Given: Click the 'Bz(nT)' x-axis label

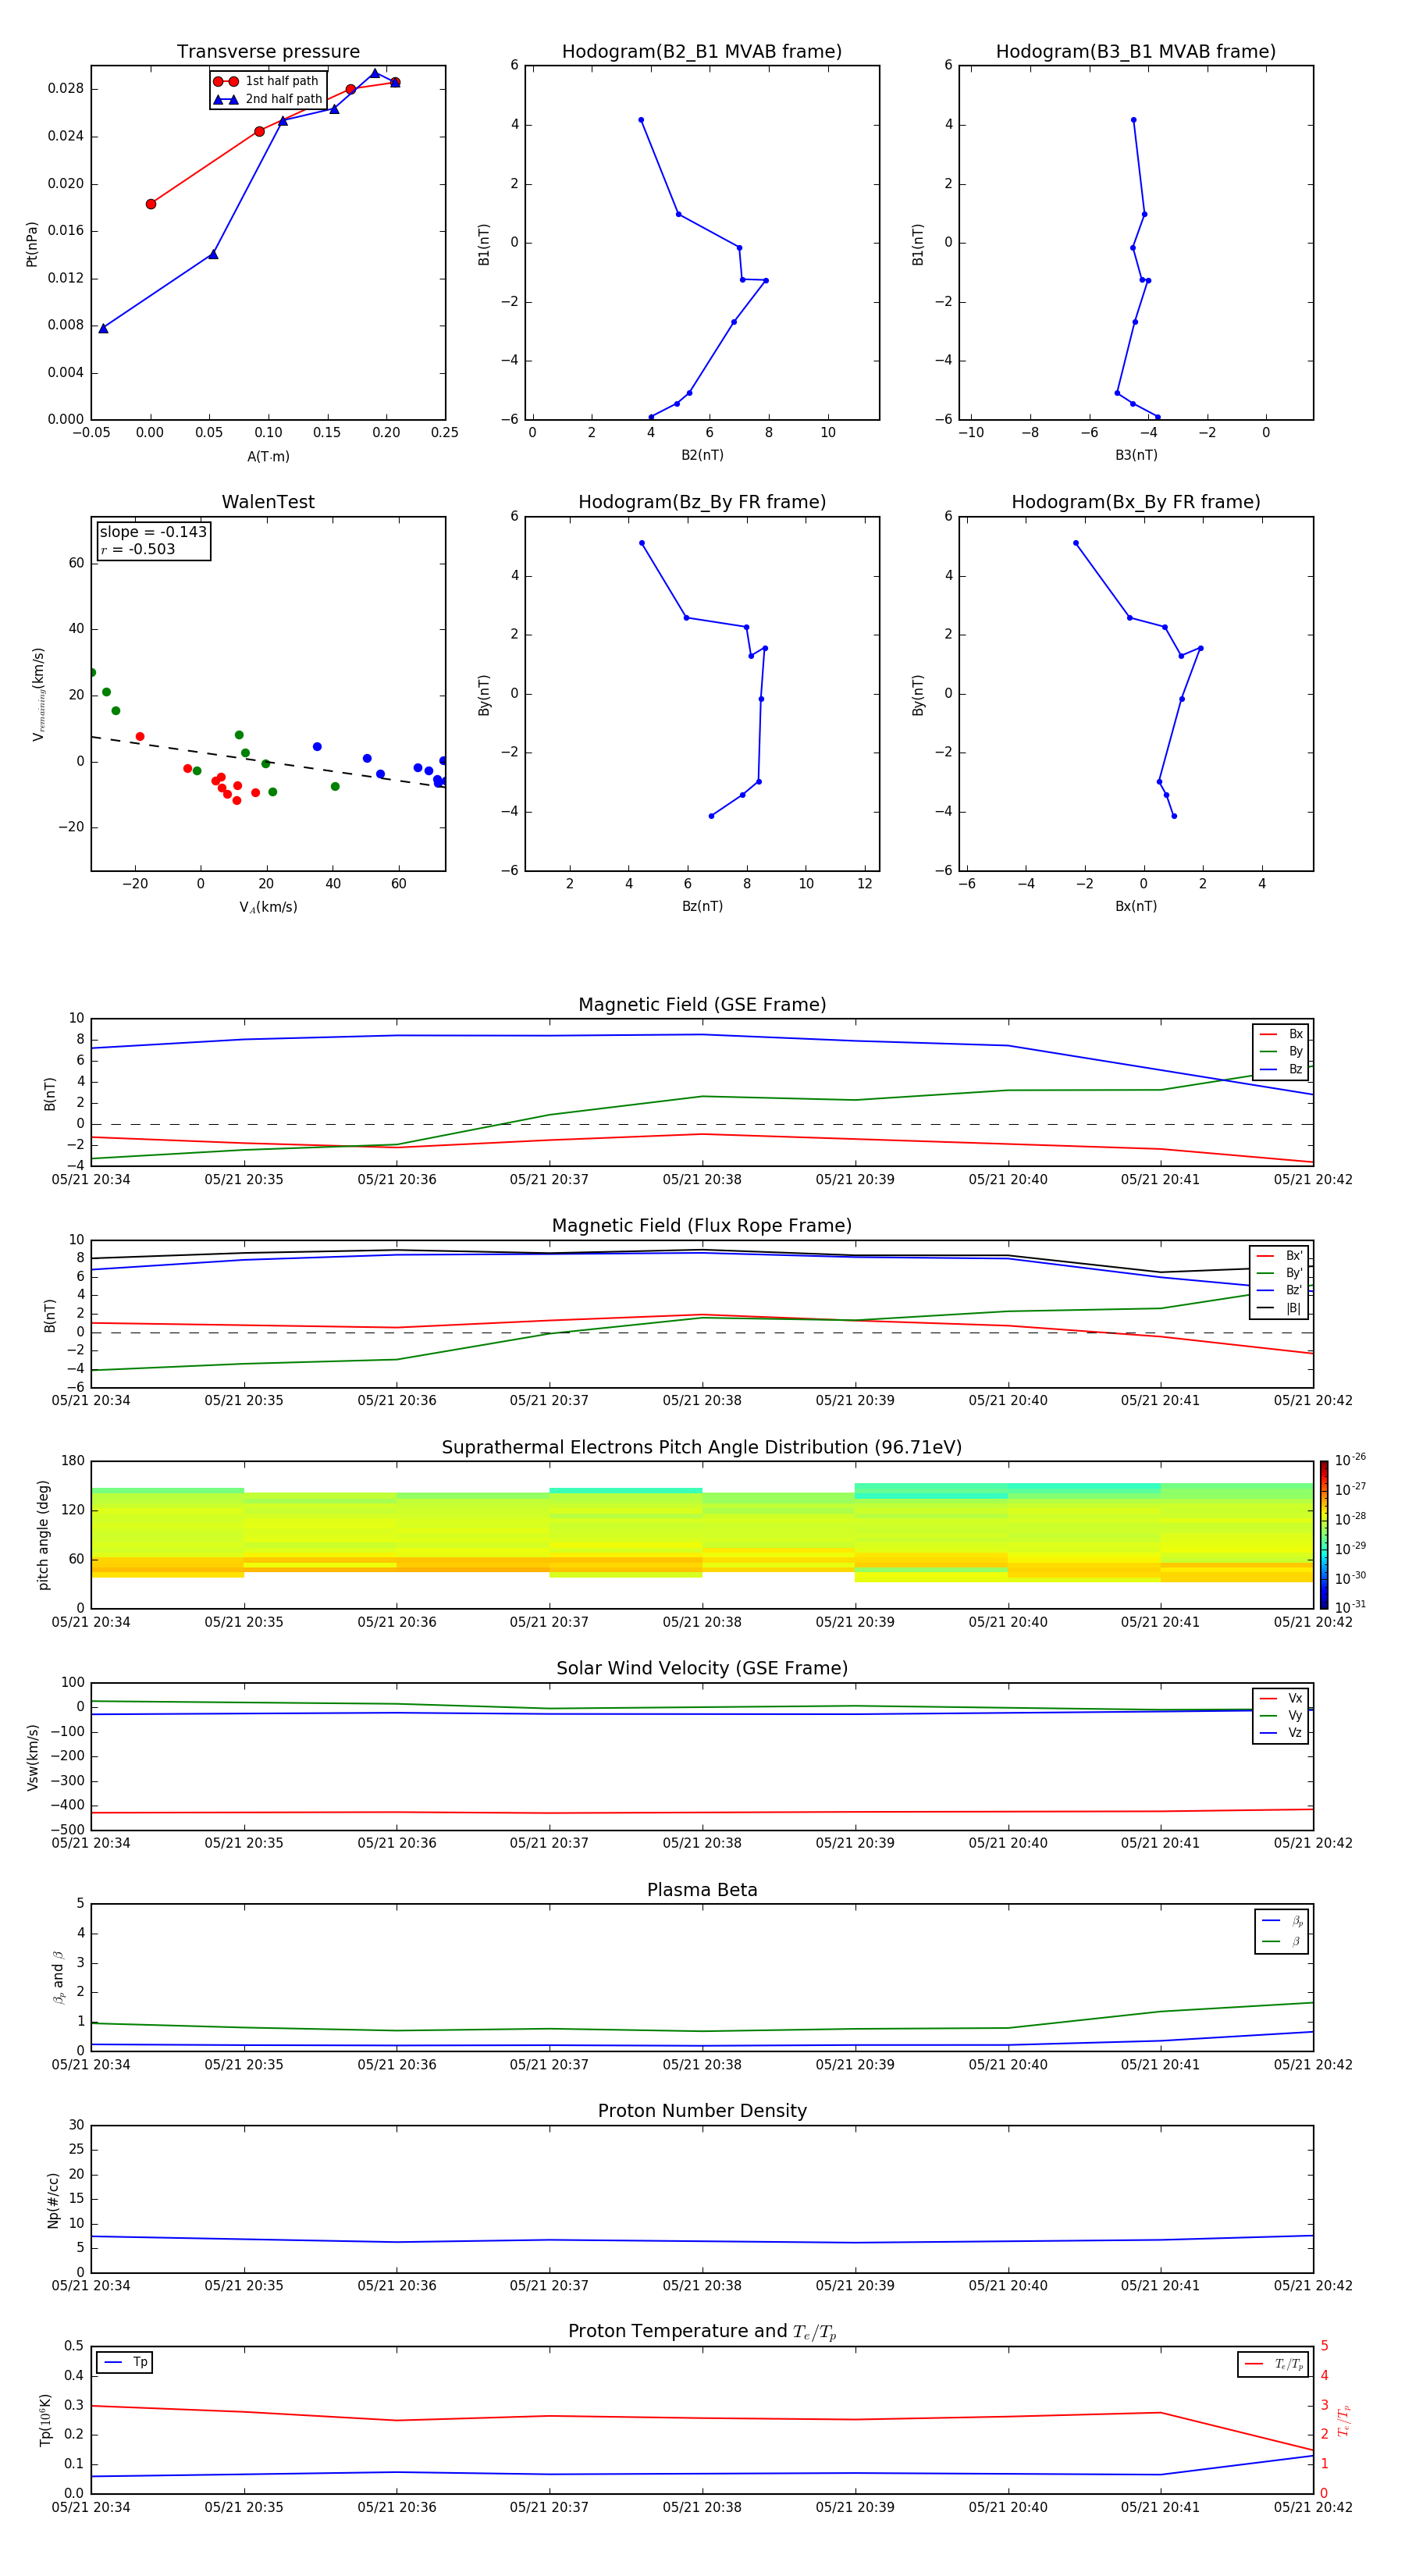Looking at the screenshot, I should 702,906.
